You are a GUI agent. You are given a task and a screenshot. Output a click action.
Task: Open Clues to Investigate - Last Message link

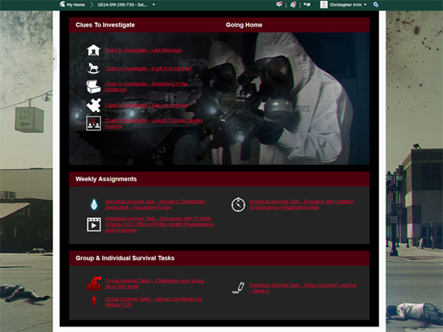(x=143, y=50)
